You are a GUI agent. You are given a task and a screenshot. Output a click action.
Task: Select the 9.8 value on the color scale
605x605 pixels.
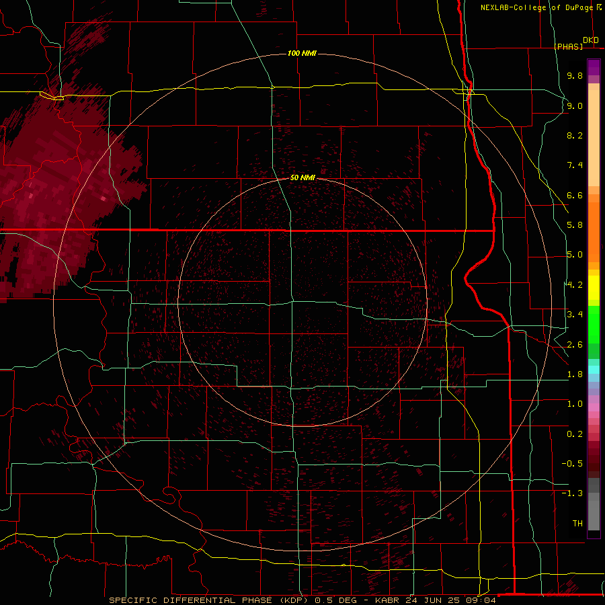coord(575,75)
